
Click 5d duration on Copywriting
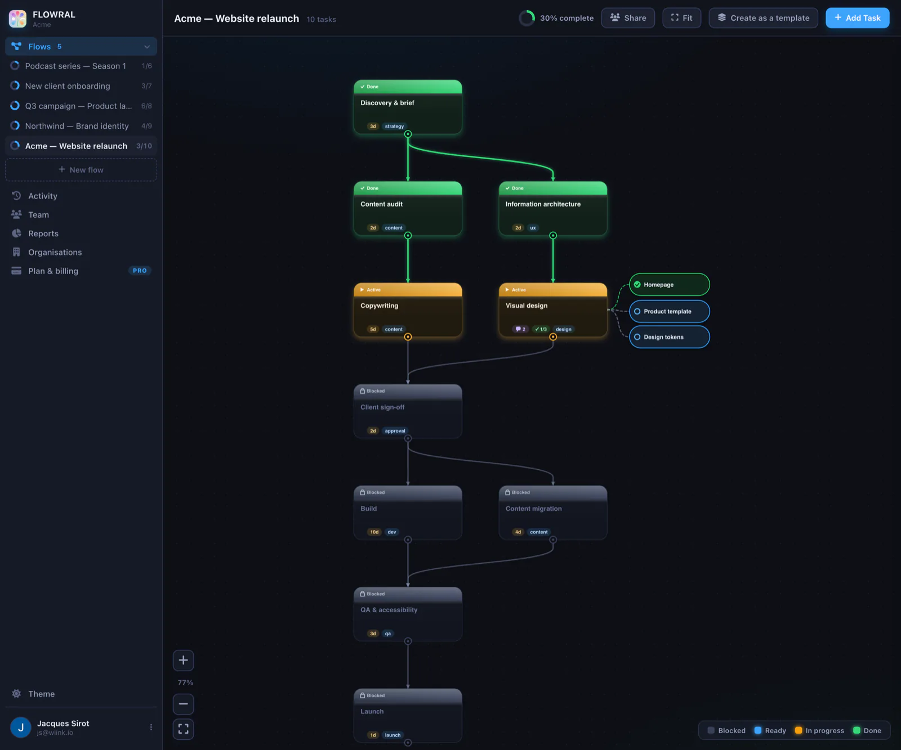pyautogui.click(x=373, y=329)
